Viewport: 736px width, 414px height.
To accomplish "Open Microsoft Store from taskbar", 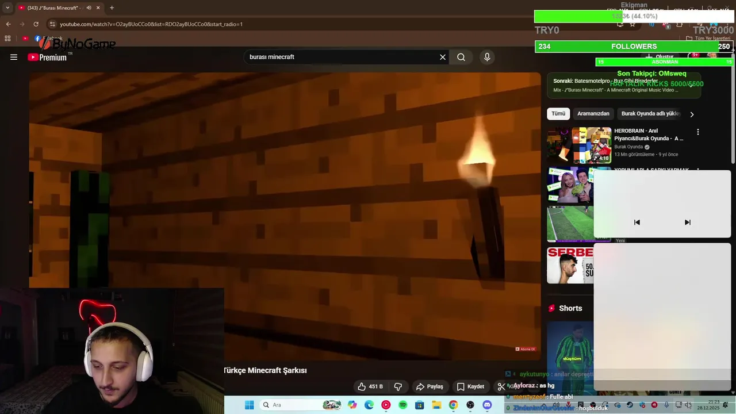I will pos(420,405).
